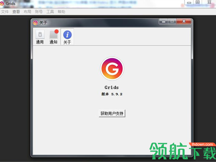Open the 布局 menu
The width and height of the screenshot is (216, 162).
click(x=27, y=12)
